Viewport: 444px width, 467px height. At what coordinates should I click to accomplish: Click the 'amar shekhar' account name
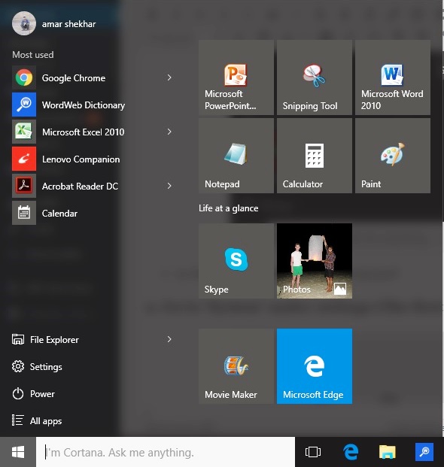(x=68, y=24)
